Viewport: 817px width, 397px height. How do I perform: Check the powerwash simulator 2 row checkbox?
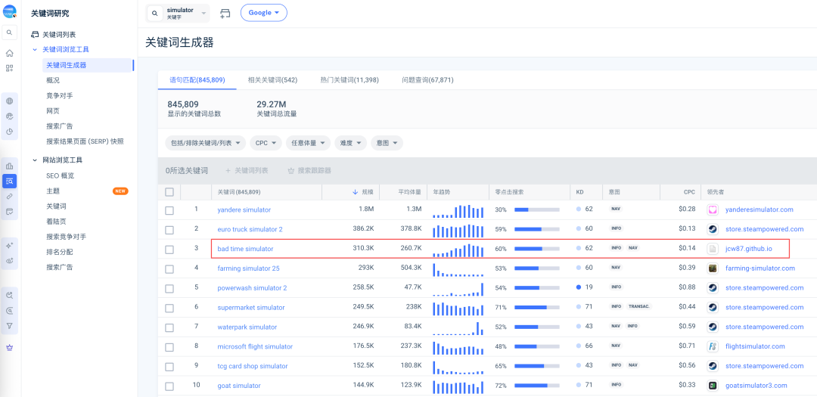click(169, 289)
